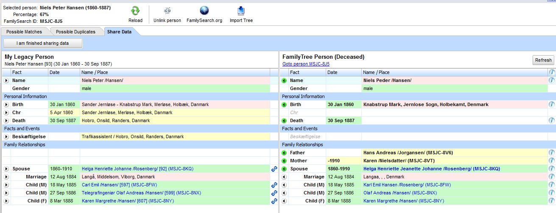Click info icon on Mother Karen Nielsdatter row
Viewport: 556px width, 213px height.
(x=552, y=161)
